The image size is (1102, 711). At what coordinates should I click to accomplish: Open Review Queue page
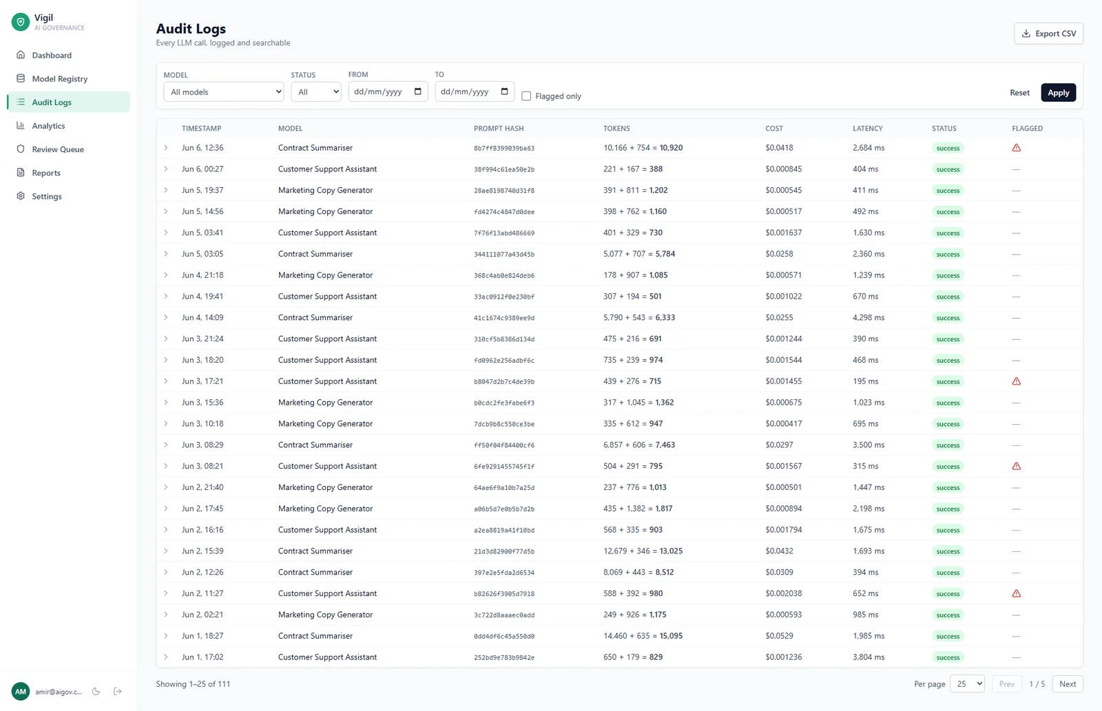click(x=68, y=149)
